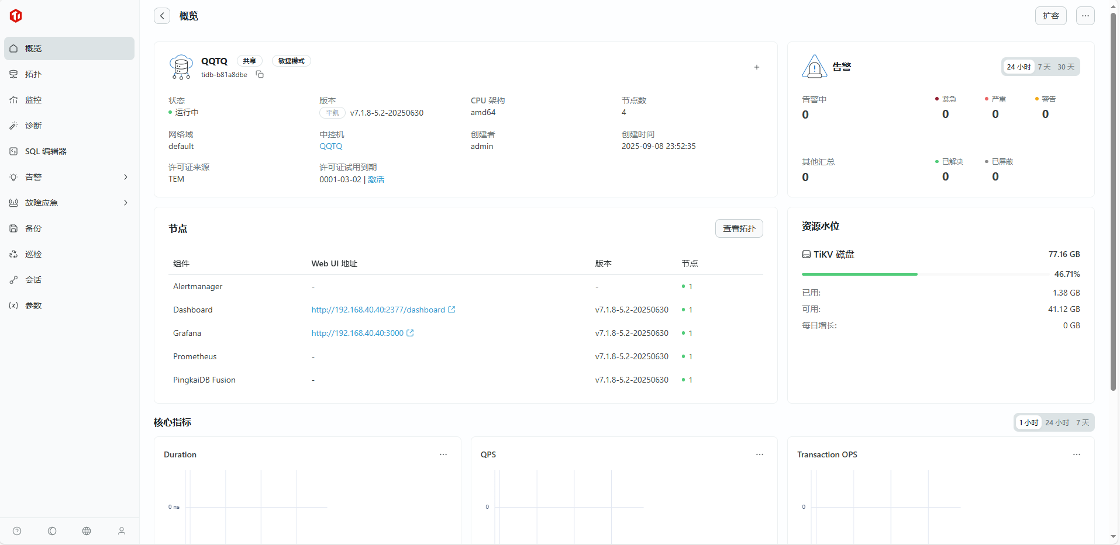Open the Grafana web UI link
Viewport: 1120px width, 545px height.
tap(357, 333)
